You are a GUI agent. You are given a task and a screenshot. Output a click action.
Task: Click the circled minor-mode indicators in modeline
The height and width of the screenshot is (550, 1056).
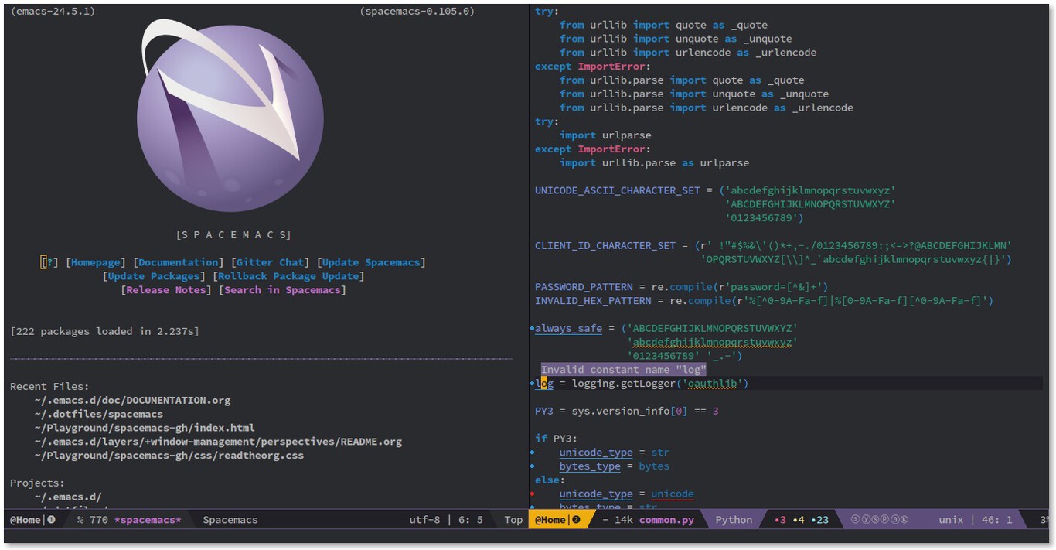click(878, 520)
